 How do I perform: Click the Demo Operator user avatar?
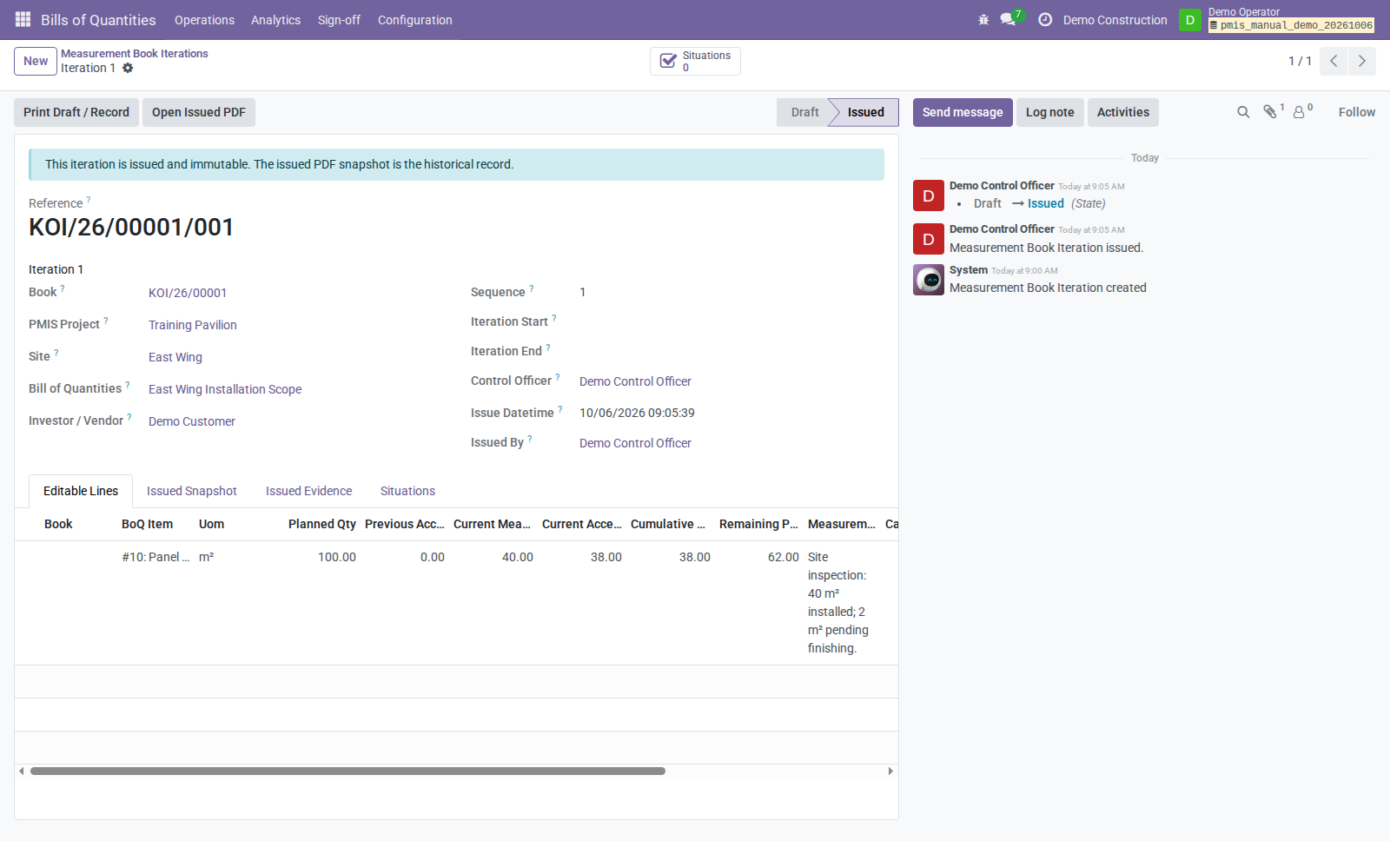tap(1190, 20)
